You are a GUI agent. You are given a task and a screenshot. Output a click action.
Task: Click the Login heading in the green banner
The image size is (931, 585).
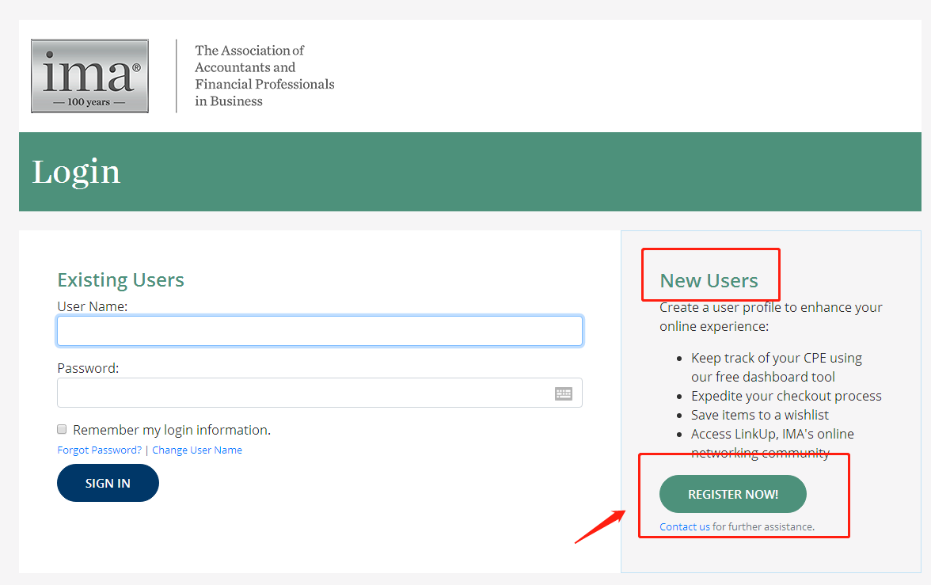(76, 172)
